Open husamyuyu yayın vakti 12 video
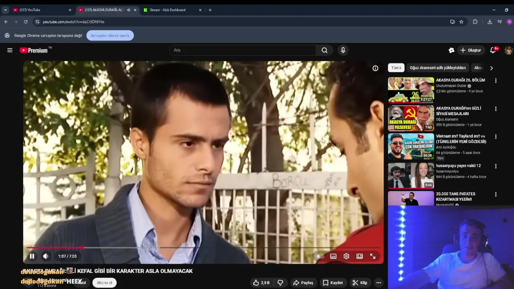The width and height of the screenshot is (514, 289). click(458, 166)
